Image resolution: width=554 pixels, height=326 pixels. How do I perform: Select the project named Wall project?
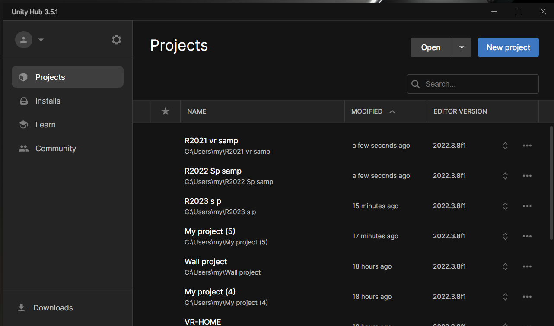[206, 262]
